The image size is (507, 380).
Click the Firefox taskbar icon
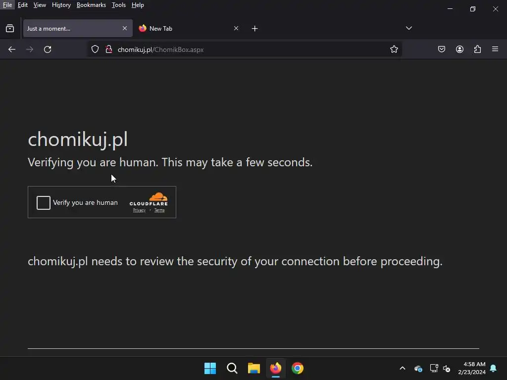276,368
